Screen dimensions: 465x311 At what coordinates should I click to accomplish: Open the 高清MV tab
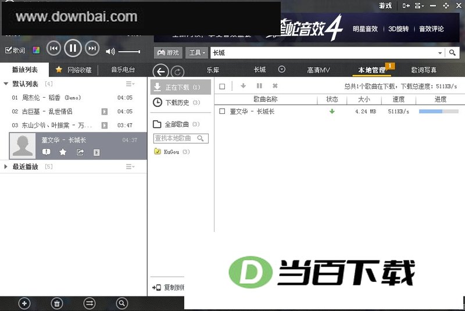click(318, 70)
